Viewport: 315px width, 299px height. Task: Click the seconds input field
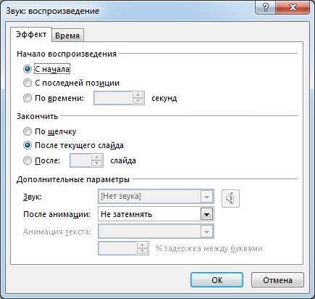tap(113, 98)
